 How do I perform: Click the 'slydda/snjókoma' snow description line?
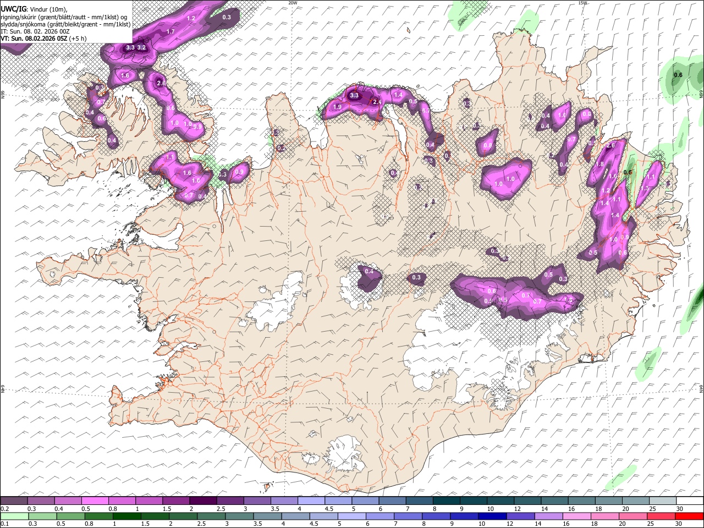[65, 24]
